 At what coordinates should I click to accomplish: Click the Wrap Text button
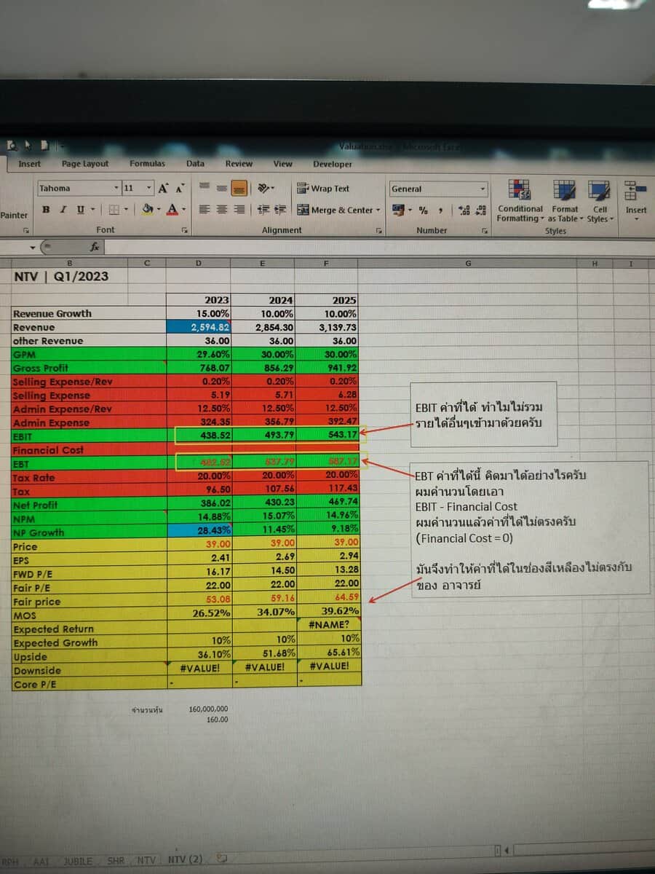323,189
